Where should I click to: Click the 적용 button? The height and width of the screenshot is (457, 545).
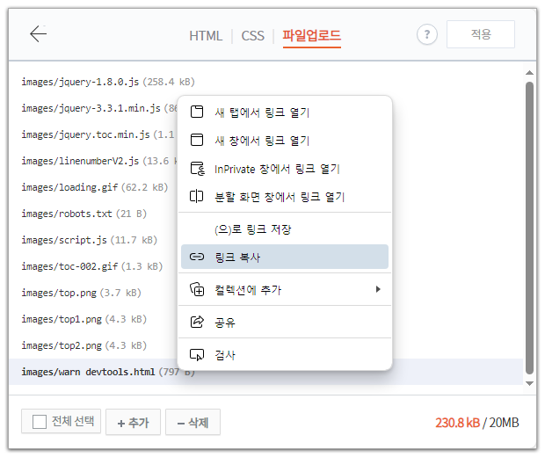[481, 34]
